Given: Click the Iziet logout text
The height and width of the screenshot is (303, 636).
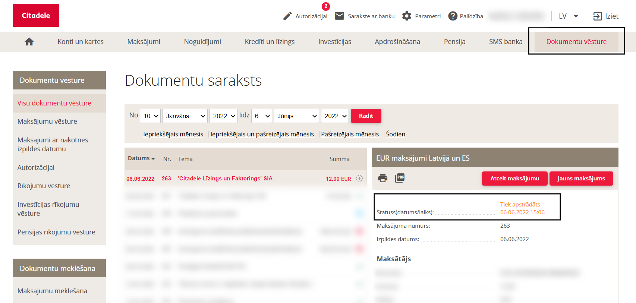Looking at the screenshot, I should (612, 16).
